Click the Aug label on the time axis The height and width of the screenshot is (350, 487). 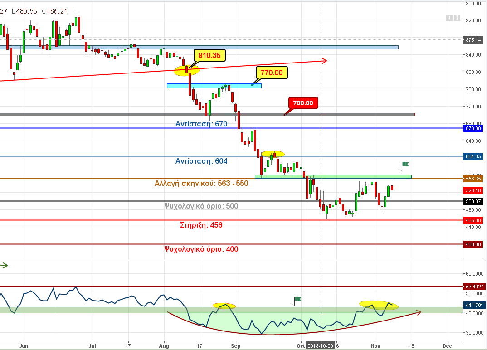[164, 346]
